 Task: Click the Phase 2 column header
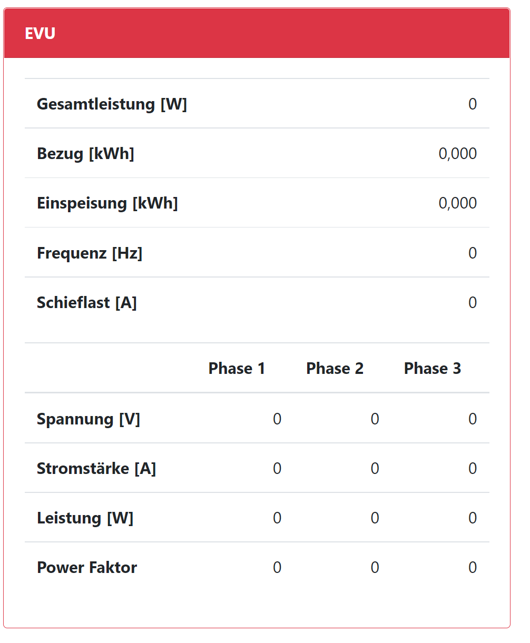(x=335, y=368)
